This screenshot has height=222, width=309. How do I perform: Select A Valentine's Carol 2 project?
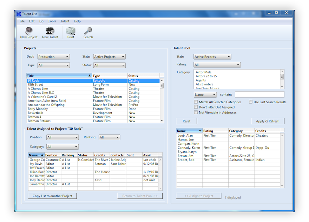(93, 97)
